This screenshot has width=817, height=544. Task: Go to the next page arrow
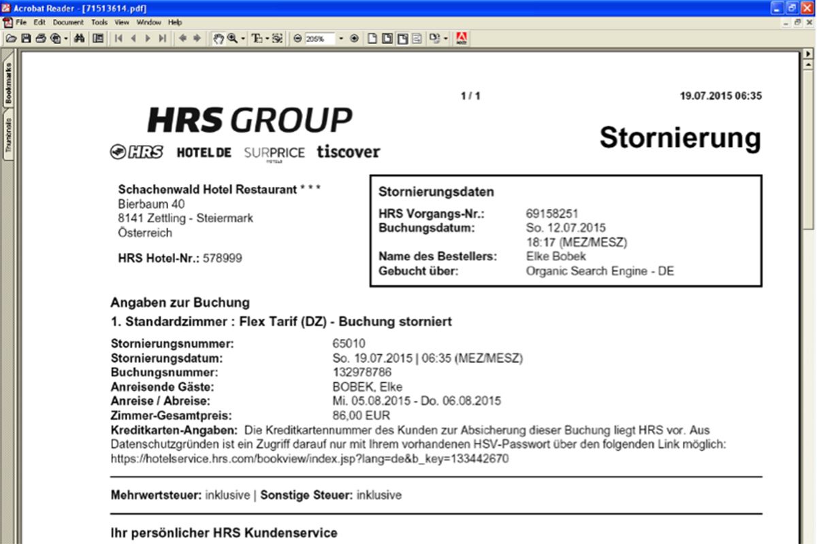[147, 39]
